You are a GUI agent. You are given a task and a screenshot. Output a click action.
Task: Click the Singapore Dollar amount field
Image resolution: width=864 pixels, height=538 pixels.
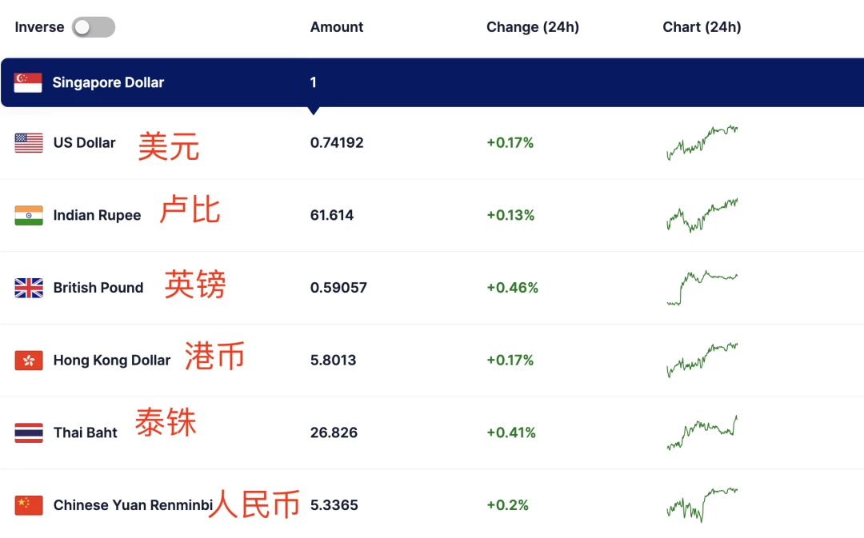pos(314,82)
